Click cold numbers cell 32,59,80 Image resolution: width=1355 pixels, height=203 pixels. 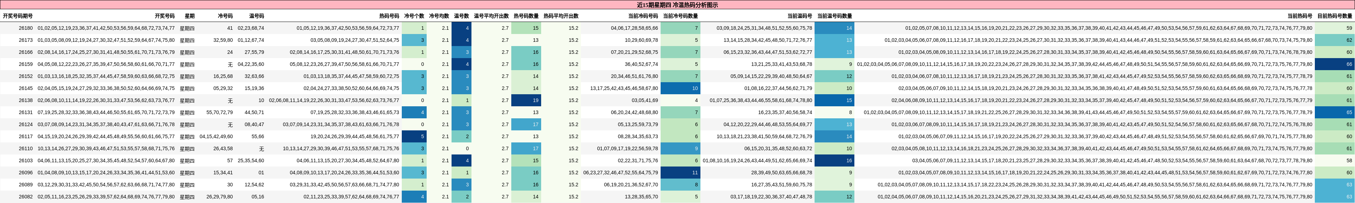point(223,40)
